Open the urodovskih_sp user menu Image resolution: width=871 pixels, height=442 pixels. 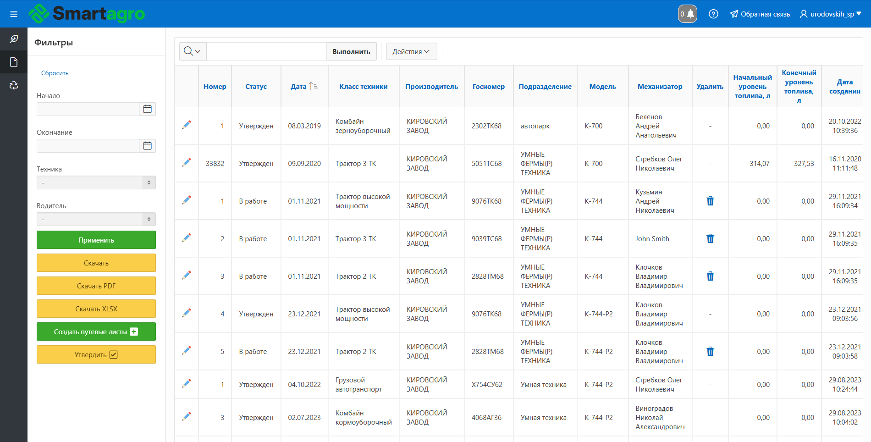831,14
